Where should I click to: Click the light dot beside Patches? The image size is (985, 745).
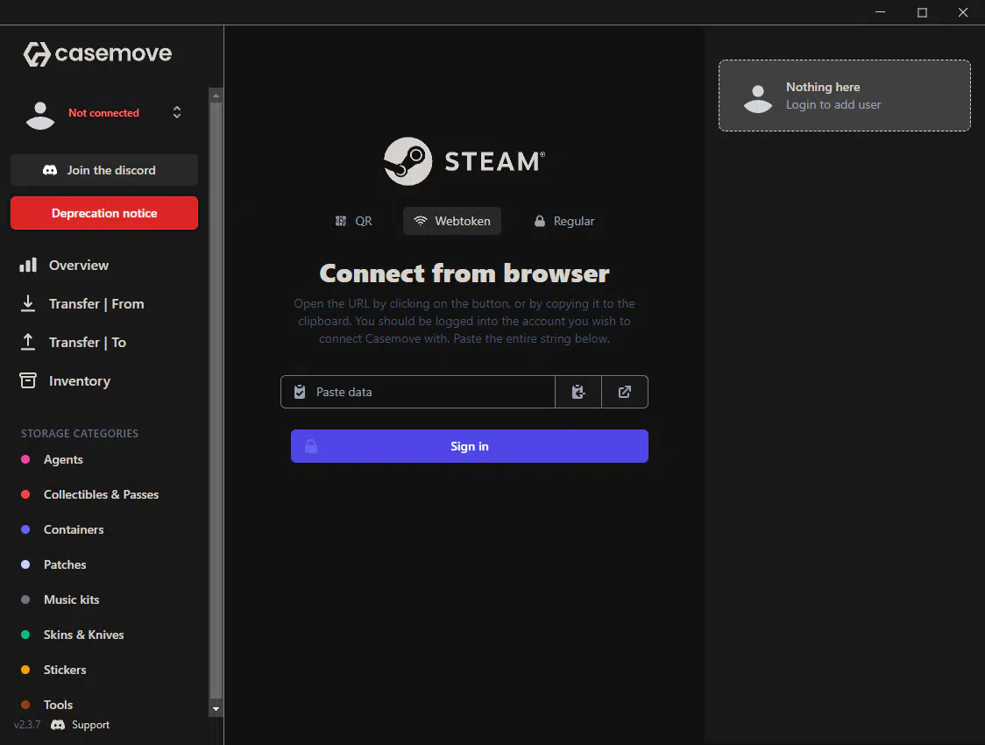click(x=25, y=564)
